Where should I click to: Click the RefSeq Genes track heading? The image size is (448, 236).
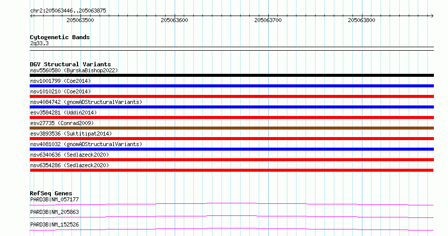pyautogui.click(x=51, y=193)
